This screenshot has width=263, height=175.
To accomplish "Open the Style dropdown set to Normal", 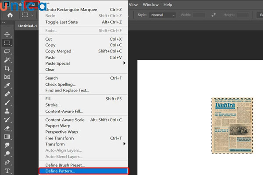I will pyautogui.click(x=163, y=15).
